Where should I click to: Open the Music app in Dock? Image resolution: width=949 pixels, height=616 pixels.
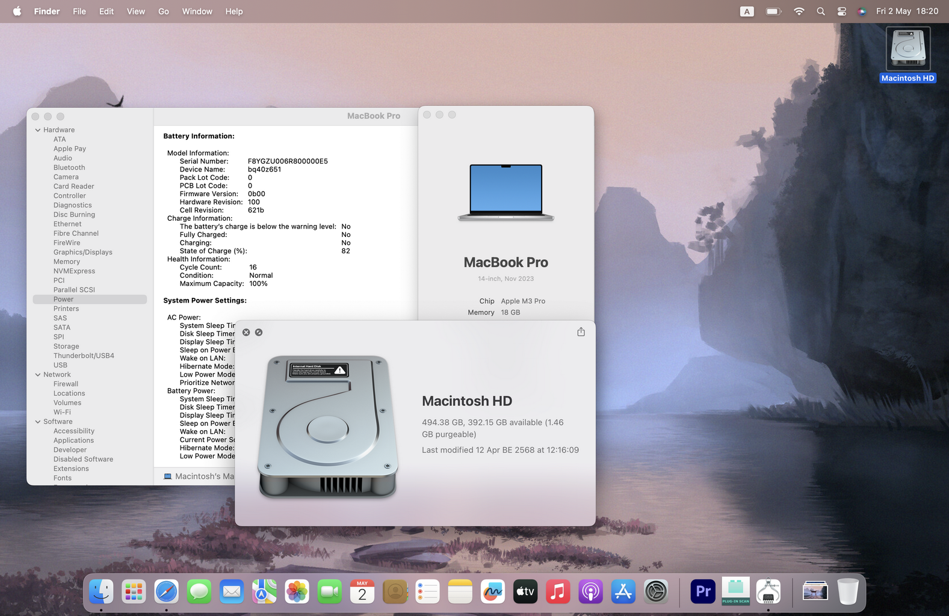pyautogui.click(x=558, y=592)
